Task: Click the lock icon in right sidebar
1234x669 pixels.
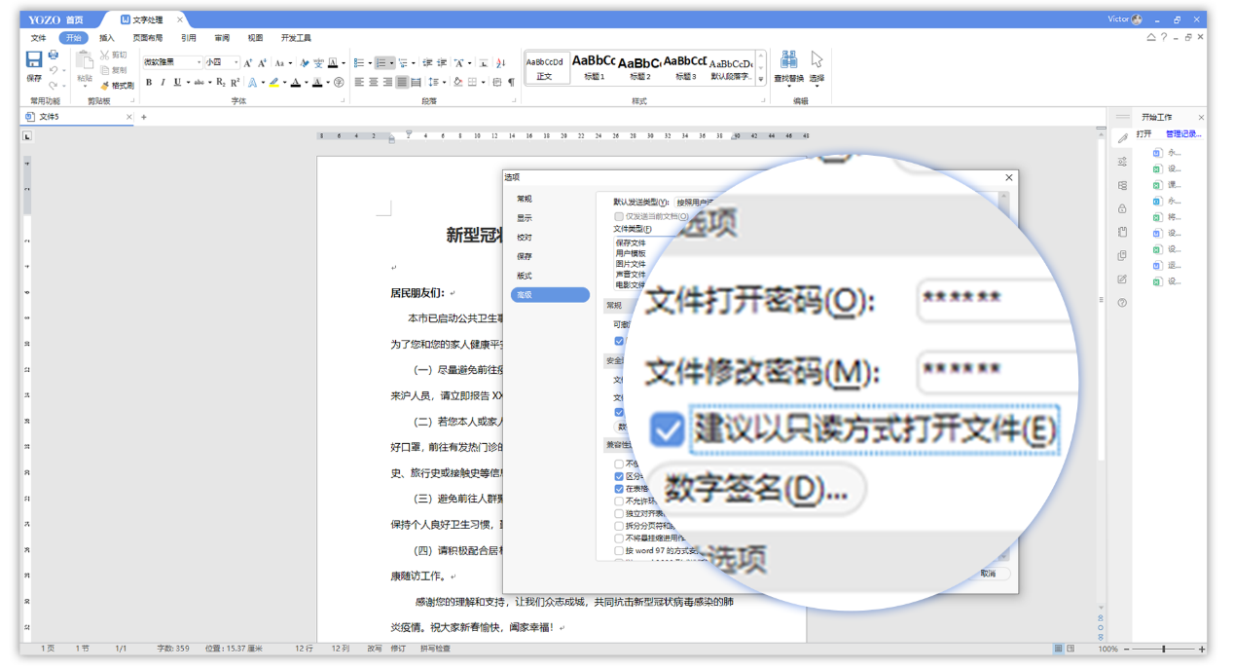Action: 1122,208
